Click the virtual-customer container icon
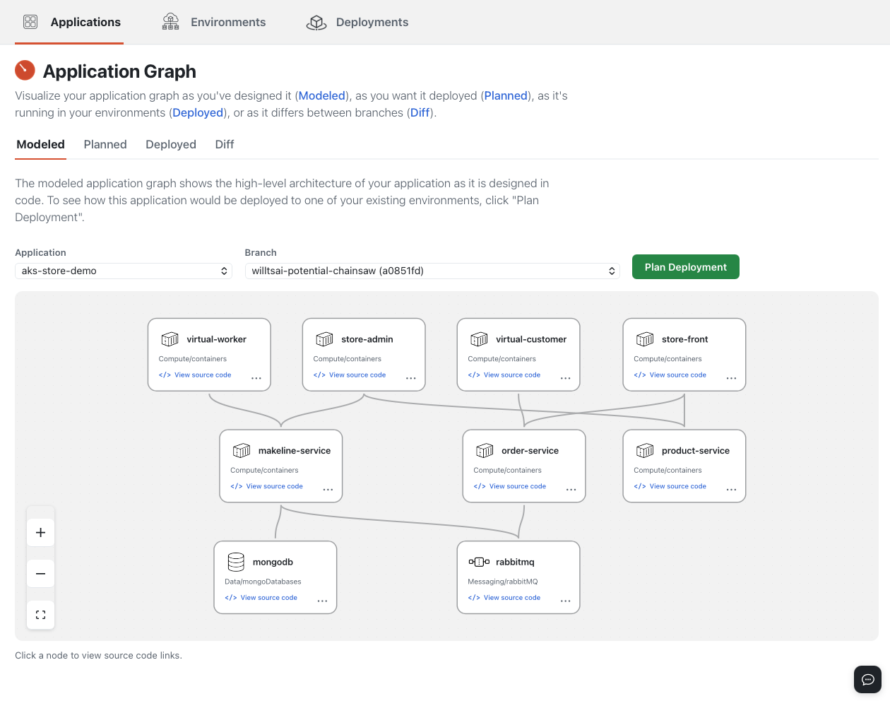 click(x=480, y=339)
